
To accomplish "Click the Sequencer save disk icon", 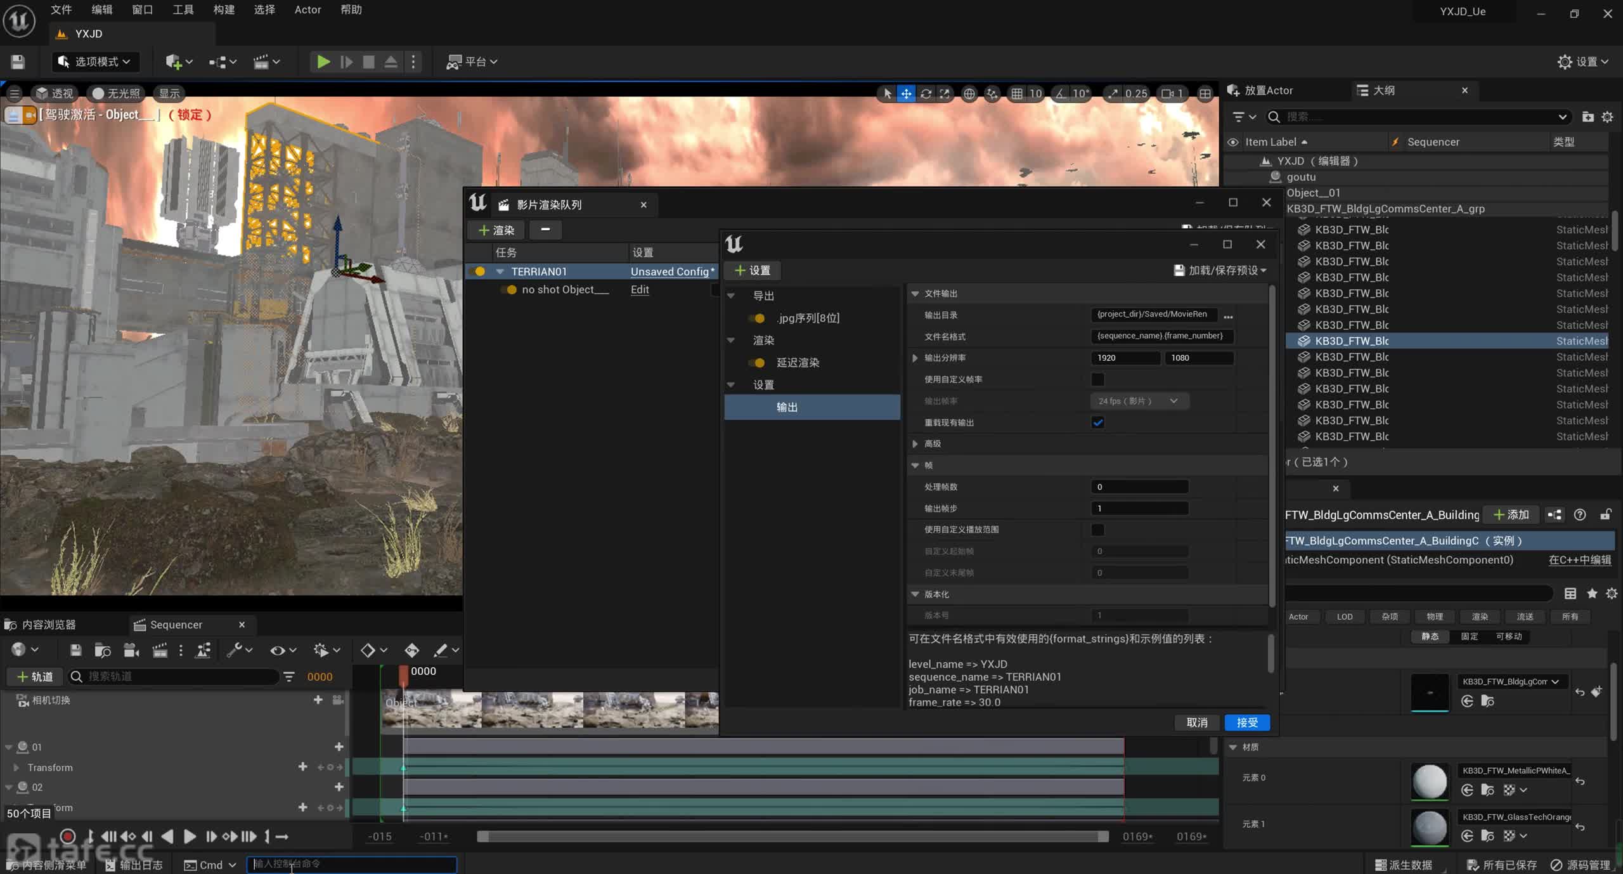I will point(75,650).
